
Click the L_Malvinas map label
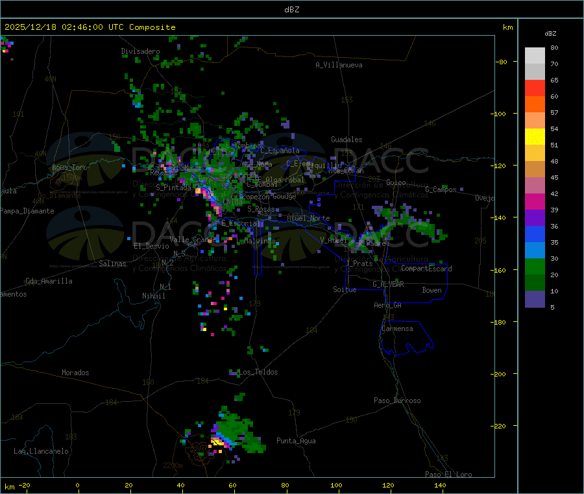pyautogui.click(x=256, y=241)
